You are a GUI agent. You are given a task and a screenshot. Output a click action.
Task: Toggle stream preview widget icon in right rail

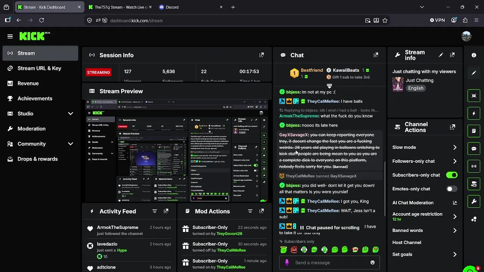point(474,96)
